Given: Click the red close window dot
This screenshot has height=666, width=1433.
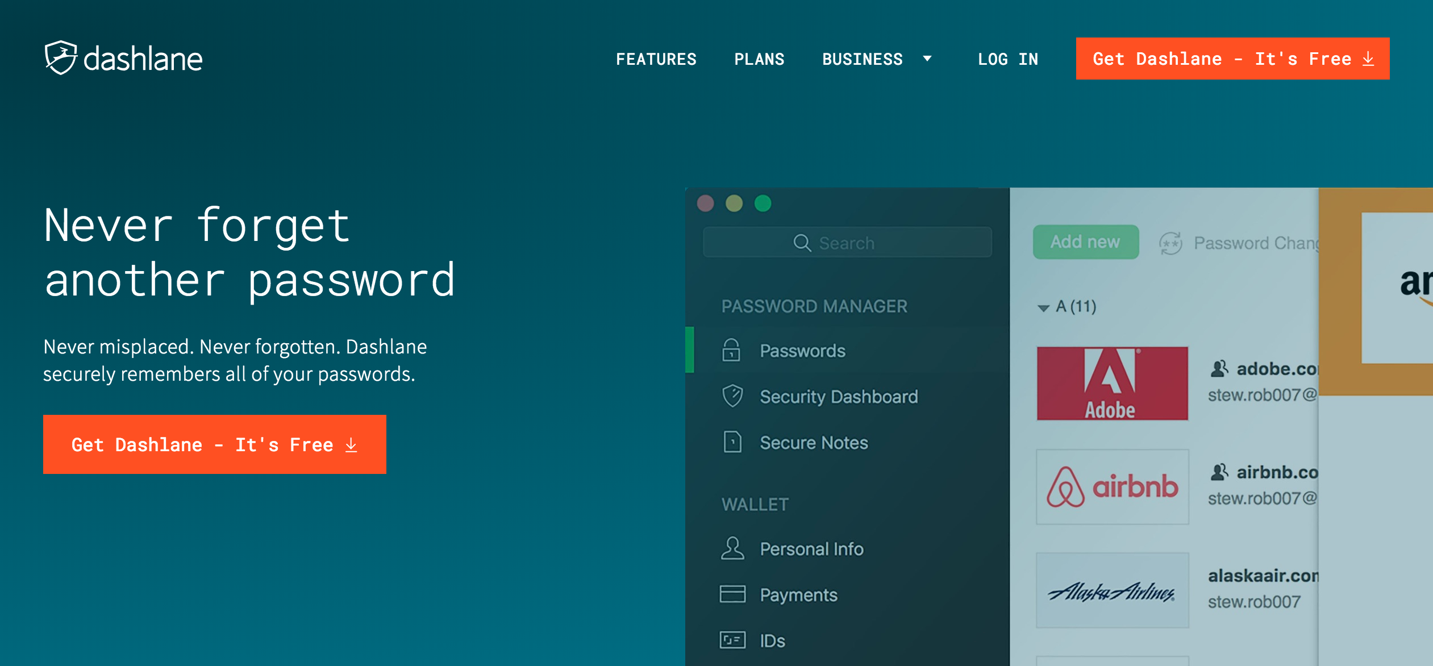Looking at the screenshot, I should (x=705, y=203).
